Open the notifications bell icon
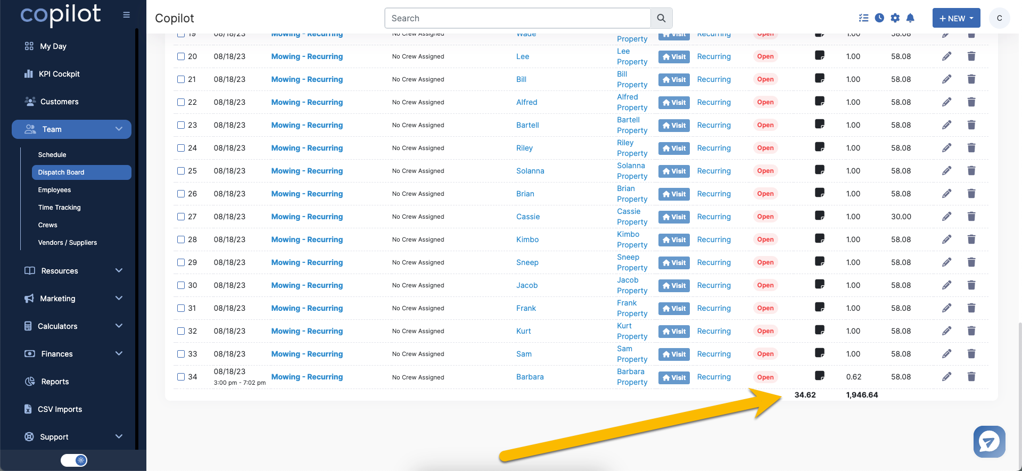Screen dimensions: 1022x471 click(910, 18)
